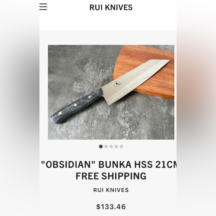Open the RUI KNIVES vendor link under title
This screenshot has height=216, width=216.
click(x=111, y=190)
